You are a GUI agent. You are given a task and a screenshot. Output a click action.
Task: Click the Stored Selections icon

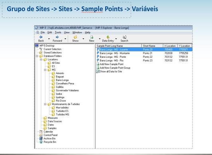(x=41, y=53)
